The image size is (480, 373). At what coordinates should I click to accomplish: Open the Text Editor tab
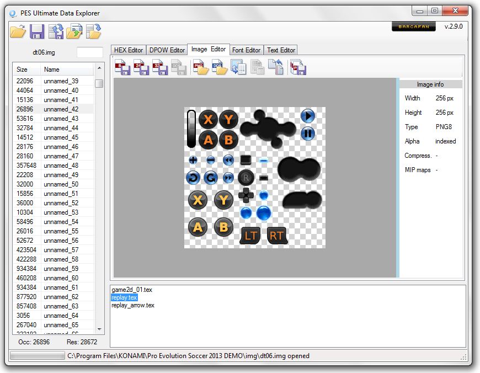coord(281,50)
